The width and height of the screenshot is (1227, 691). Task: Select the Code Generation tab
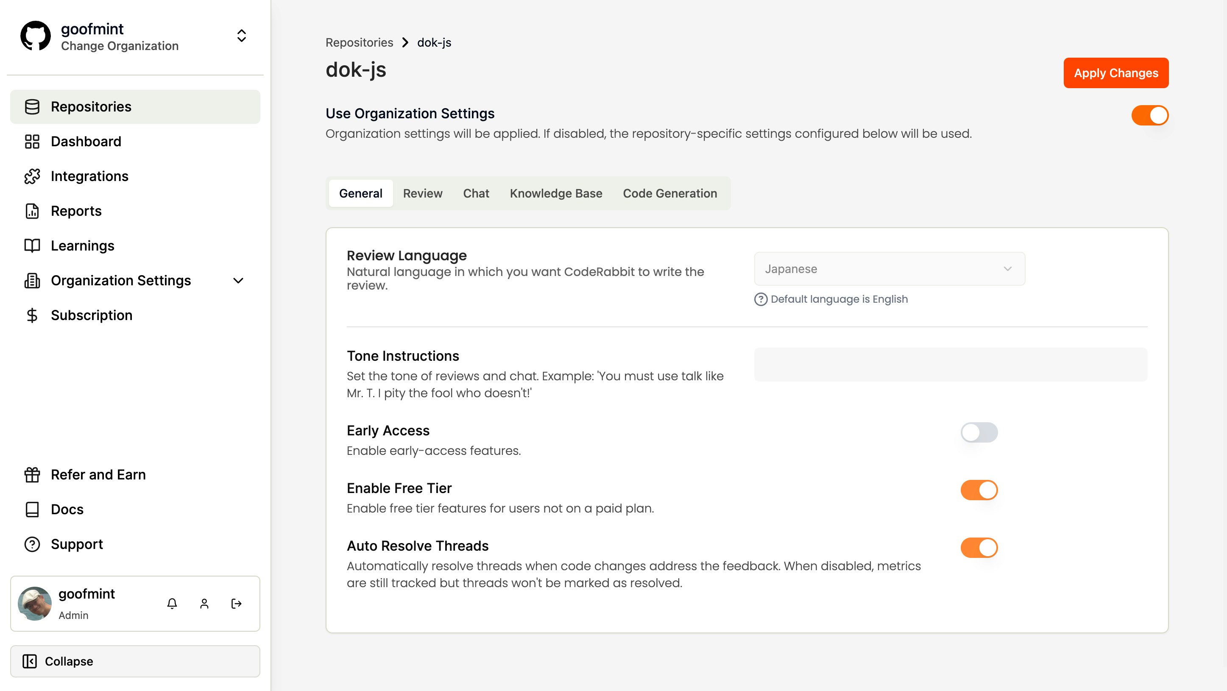pyautogui.click(x=670, y=193)
